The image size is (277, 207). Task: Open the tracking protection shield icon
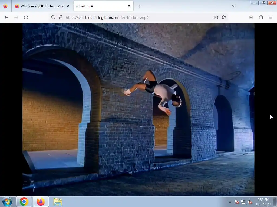[x=53, y=17]
